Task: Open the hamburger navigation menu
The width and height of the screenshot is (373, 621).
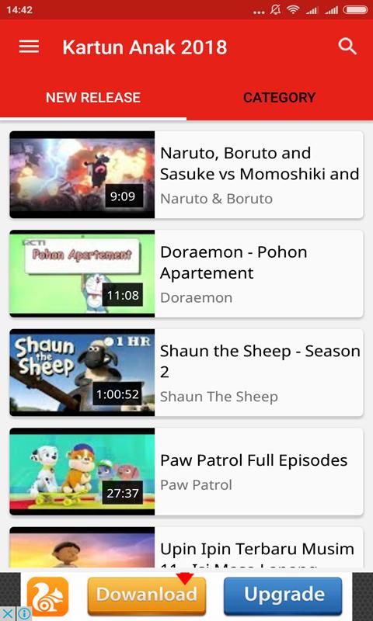Action: (x=29, y=47)
